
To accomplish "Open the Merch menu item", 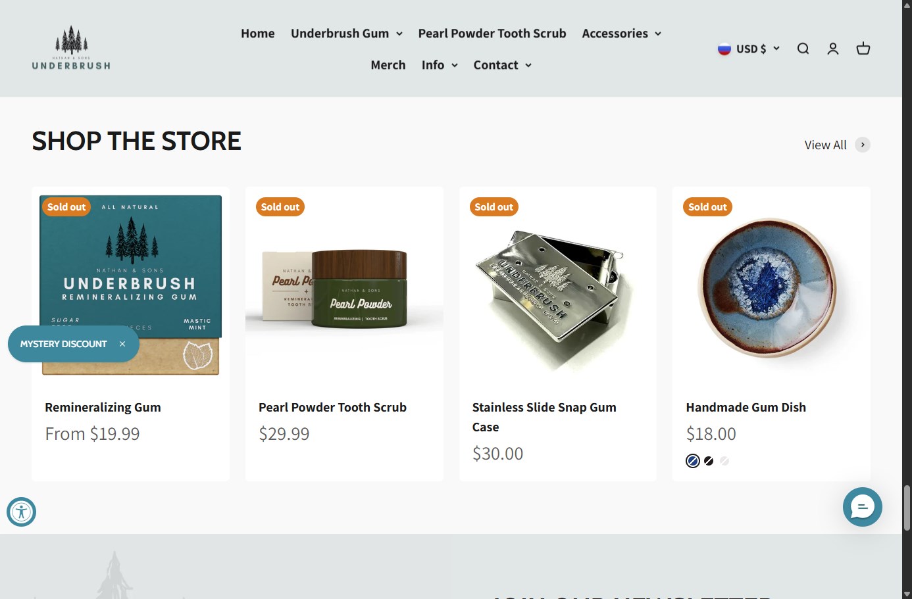I will (388, 65).
